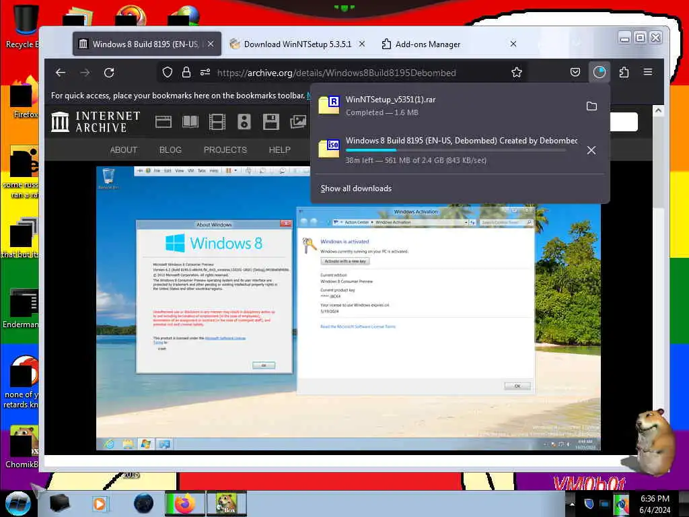Open Internet Archive web section icon
Screen dimensions: 689x517
coord(164,122)
